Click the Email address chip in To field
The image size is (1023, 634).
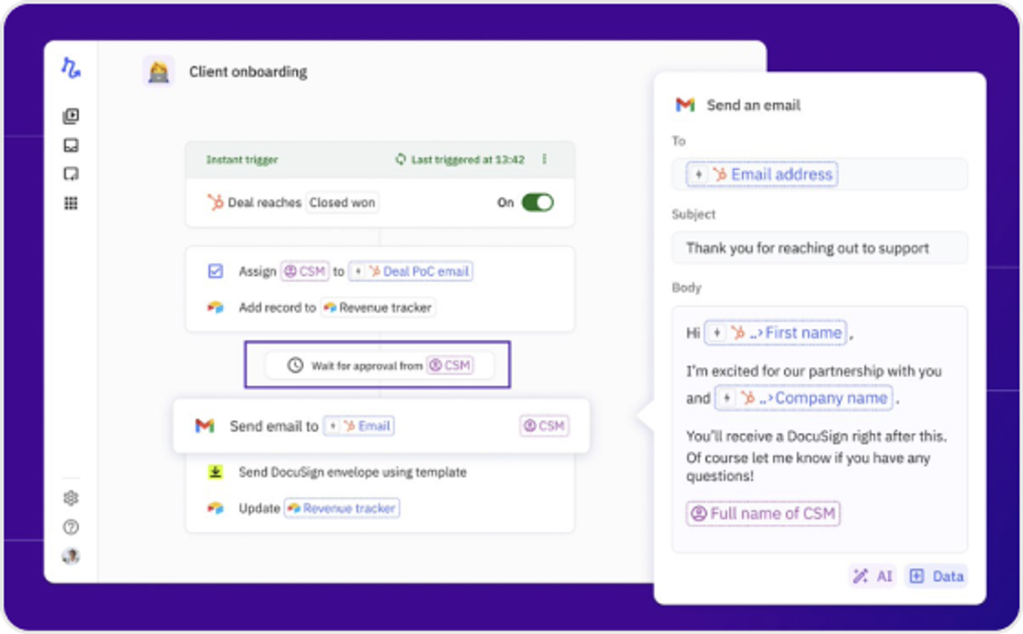[762, 174]
